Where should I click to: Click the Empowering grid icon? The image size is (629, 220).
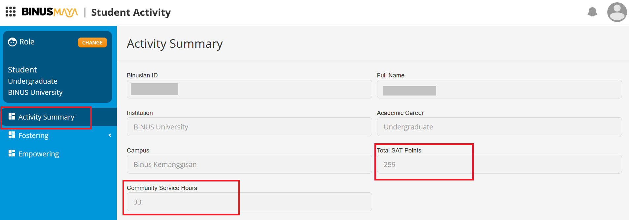12,153
